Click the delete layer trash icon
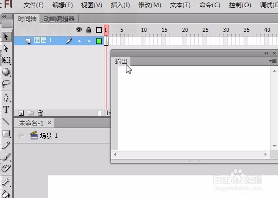278x198 pixels. click(40, 113)
